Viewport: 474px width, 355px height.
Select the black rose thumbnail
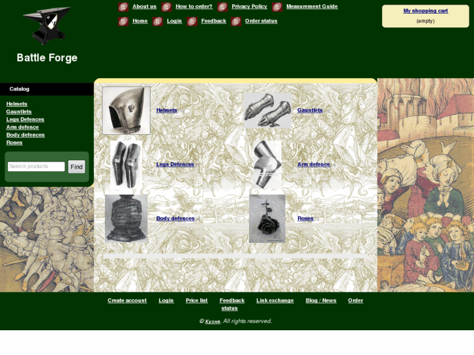(267, 219)
